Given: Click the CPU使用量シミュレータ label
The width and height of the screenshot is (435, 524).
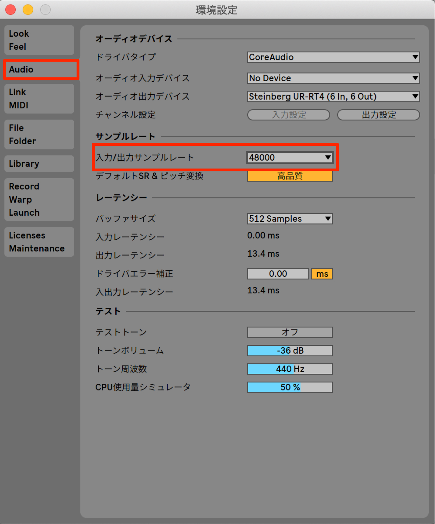Looking at the screenshot, I should [x=143, y=388].
